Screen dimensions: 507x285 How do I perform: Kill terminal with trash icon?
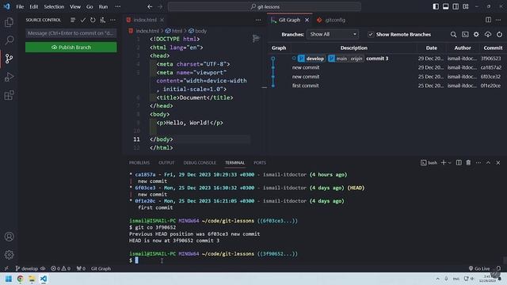tap(468, 162)
